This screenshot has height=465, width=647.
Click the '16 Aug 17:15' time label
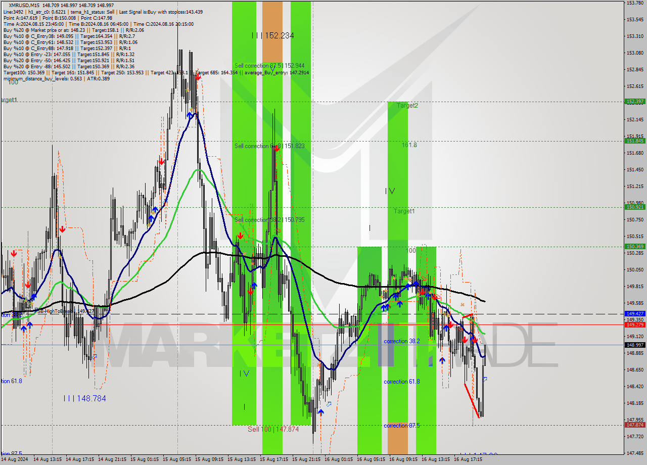click(468, 459)
